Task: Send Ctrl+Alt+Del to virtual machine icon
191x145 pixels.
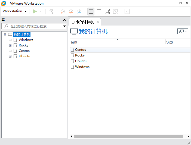Action: click(51, 11)
